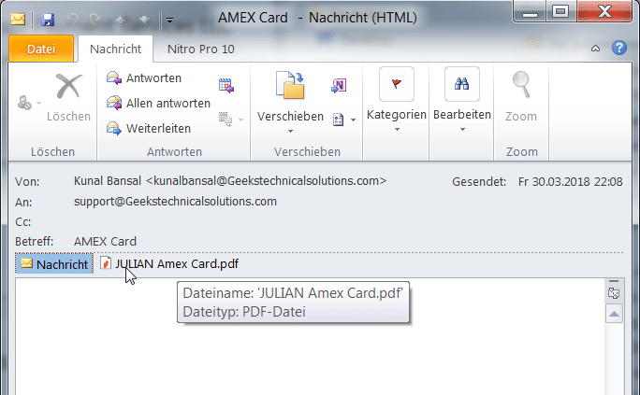The height and width of the screenshot is (395, 640).
Task: Collapse the ribbon with caret icon
Action: pyautogui.click(x=595, y=49)
